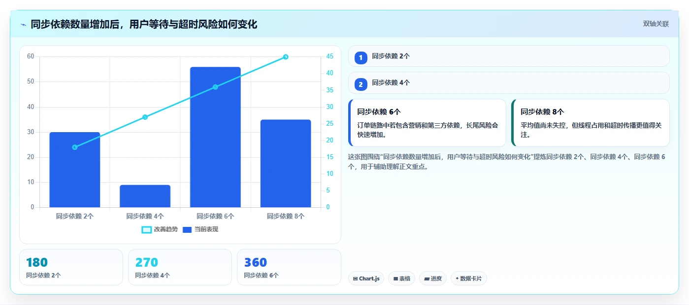Screen dimensions: 689x305
Task: Click the short bar for 同步依赖 4个
Action: click(145, 196)
